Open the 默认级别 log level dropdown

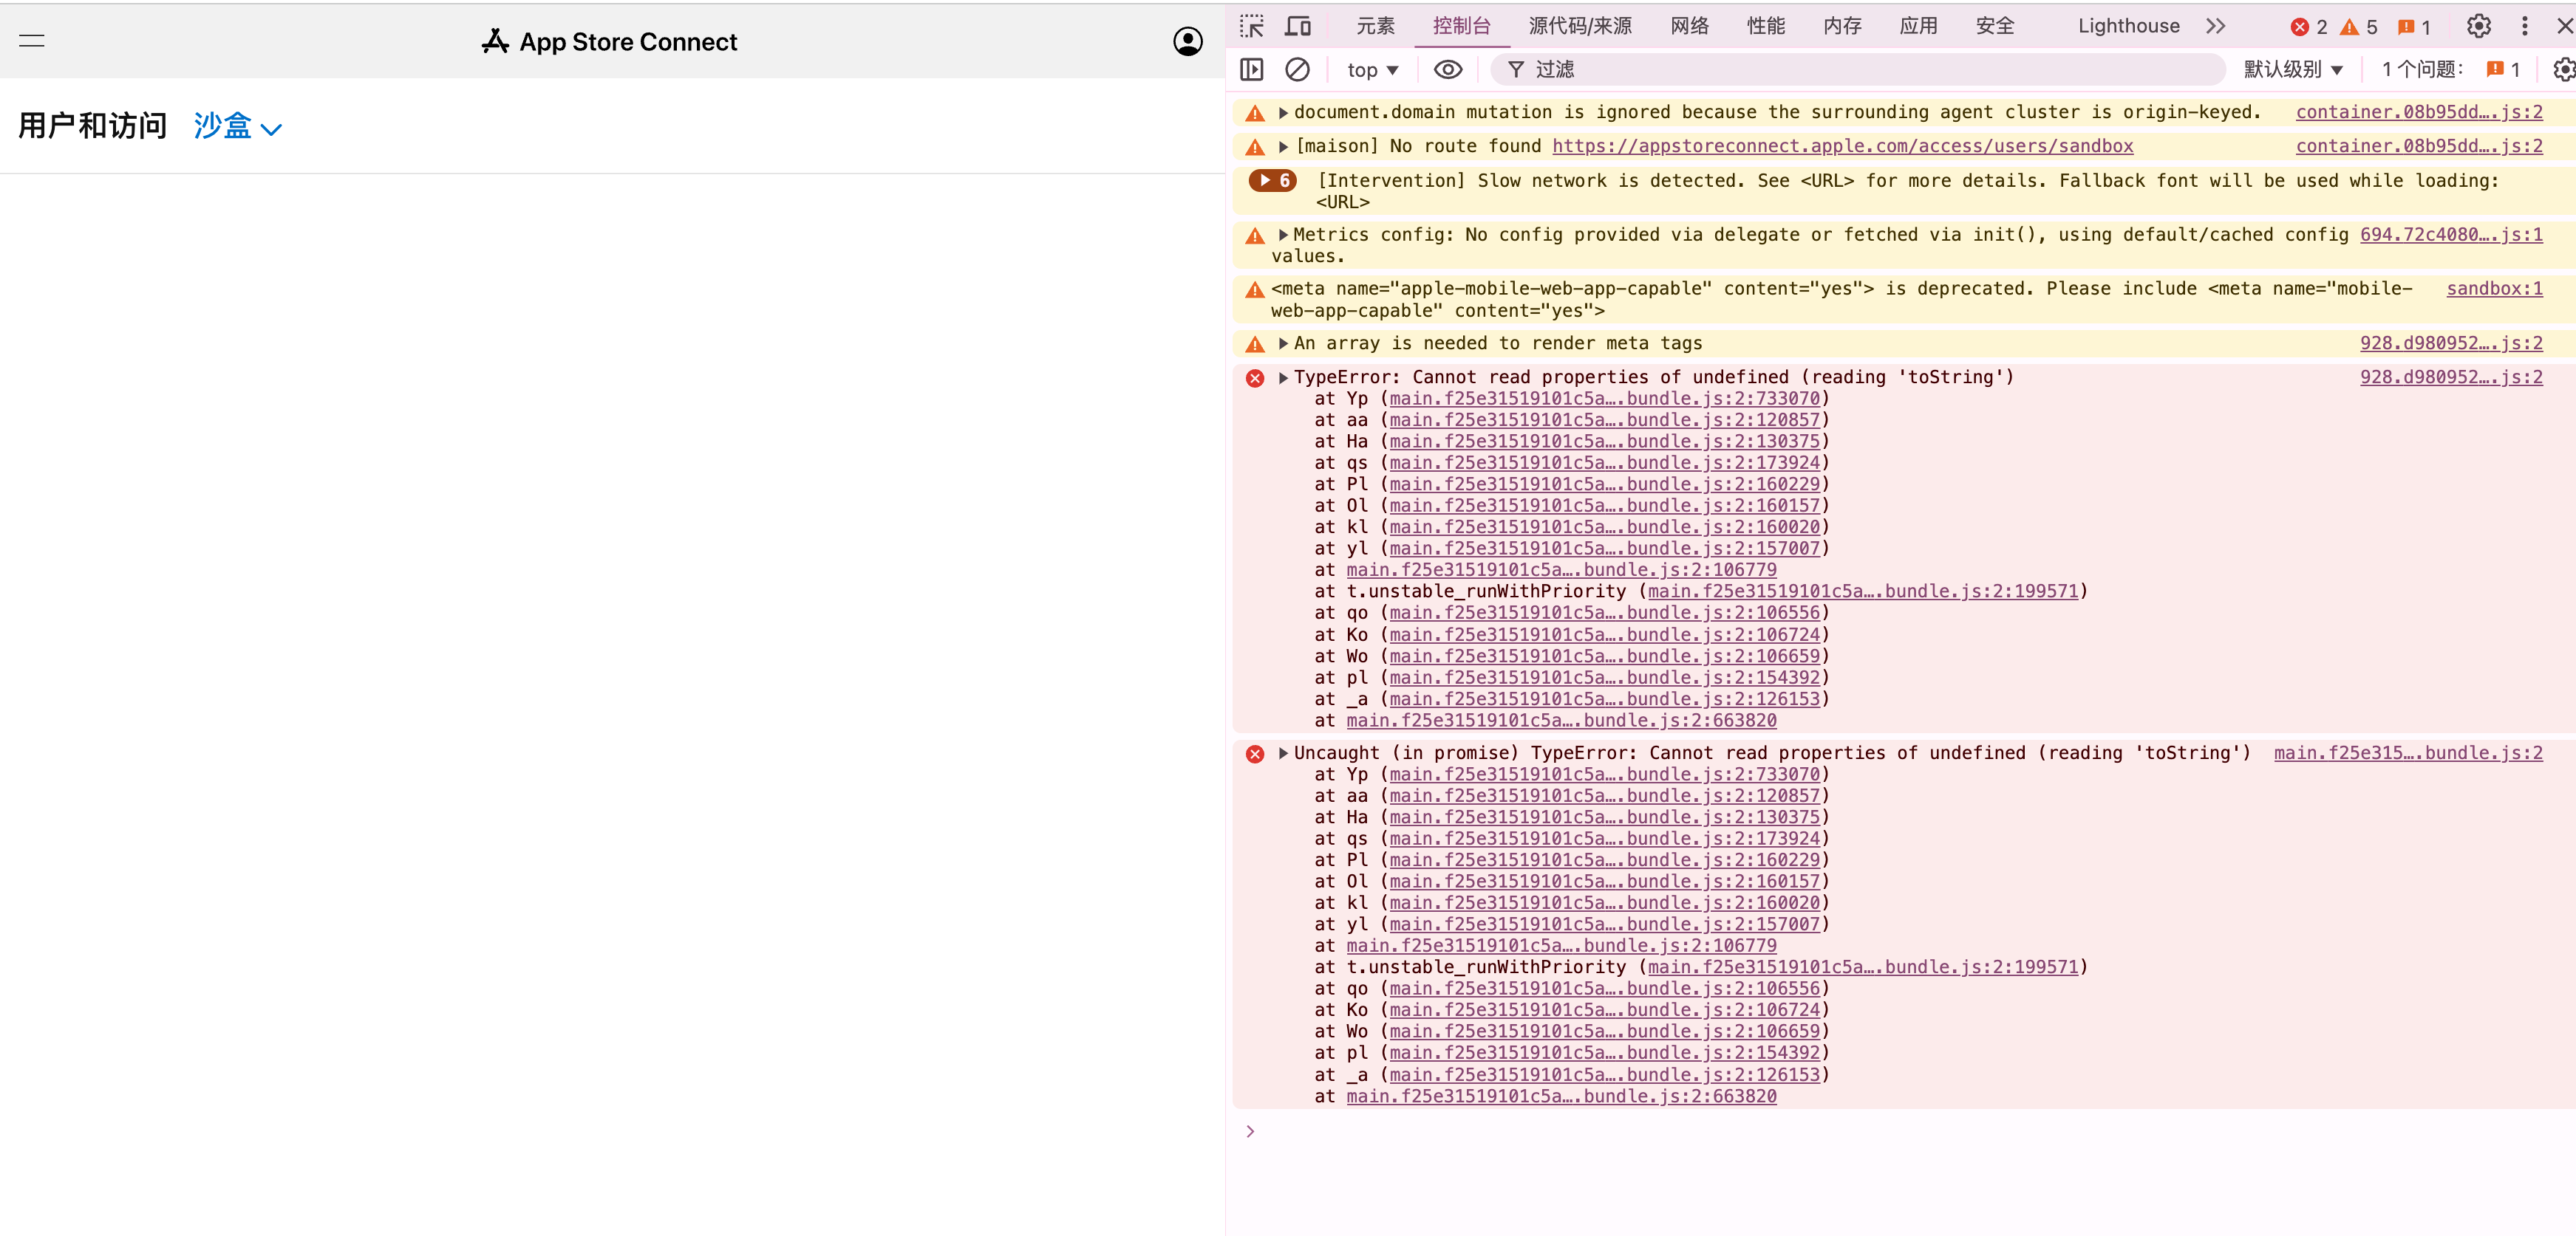tap(2293, 69)
